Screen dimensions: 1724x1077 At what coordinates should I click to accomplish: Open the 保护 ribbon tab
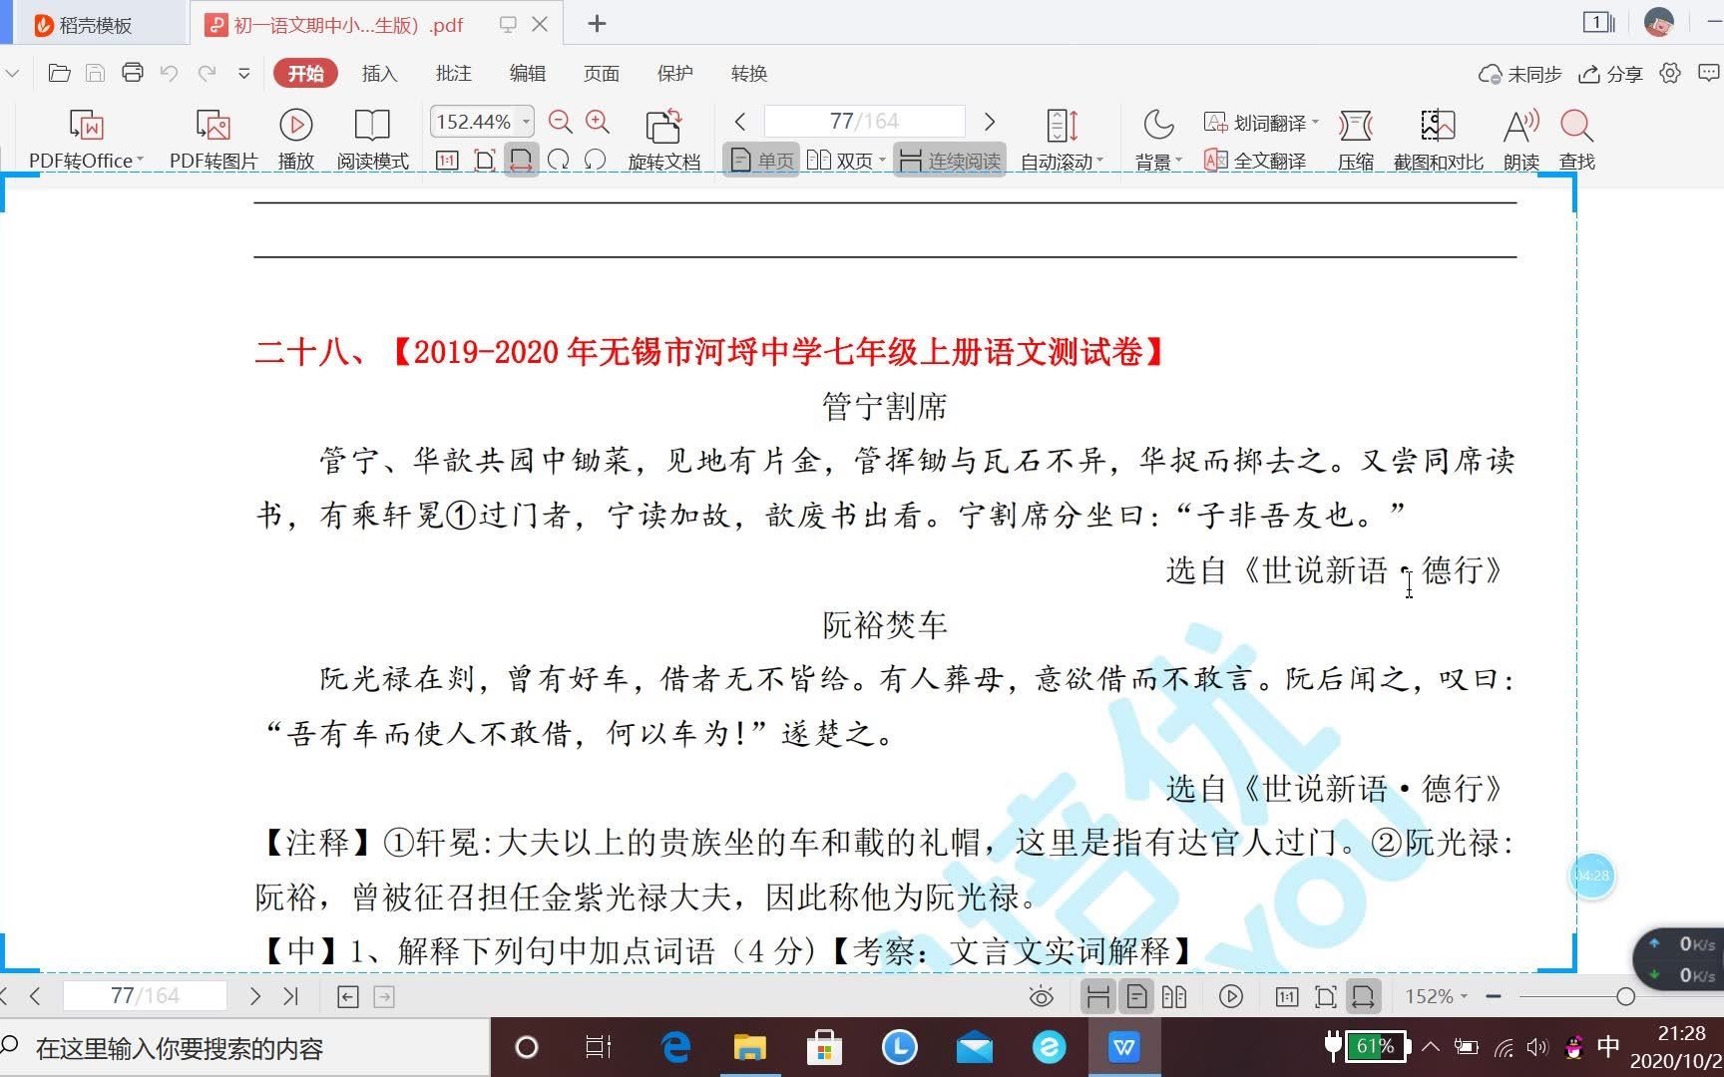click(x=674, y=73)
